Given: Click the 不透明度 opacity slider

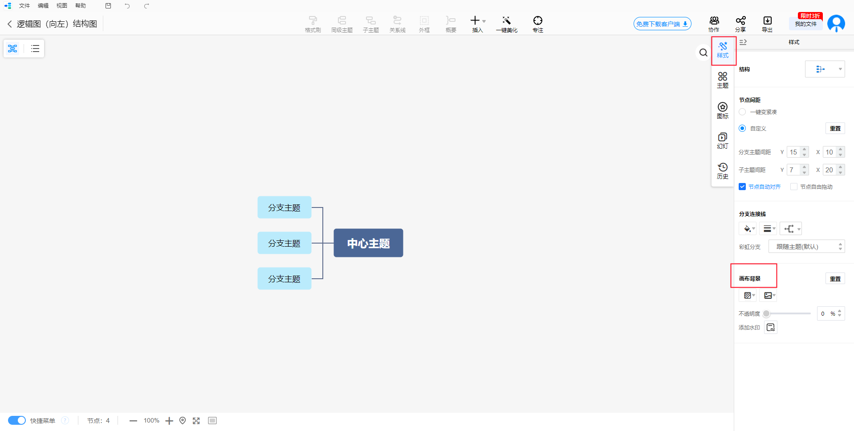Looking at the screenshot, I should pyautogui.click(x=788, y=313).
